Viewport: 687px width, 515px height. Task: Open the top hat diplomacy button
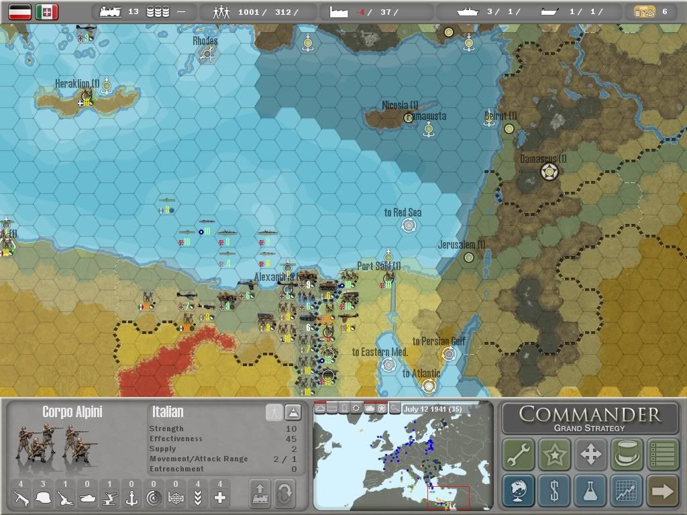626,454
